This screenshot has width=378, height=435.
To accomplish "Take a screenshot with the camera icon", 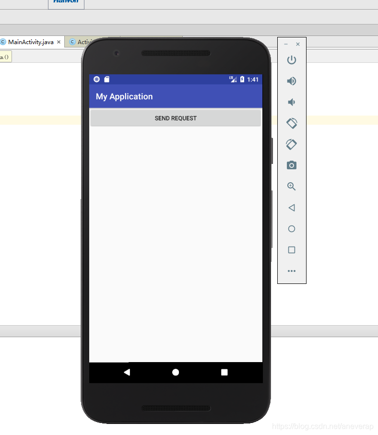I will point(291,165).
